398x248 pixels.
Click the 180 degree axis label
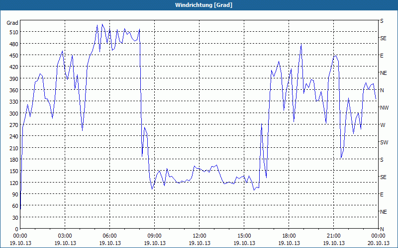click(14, 160)
